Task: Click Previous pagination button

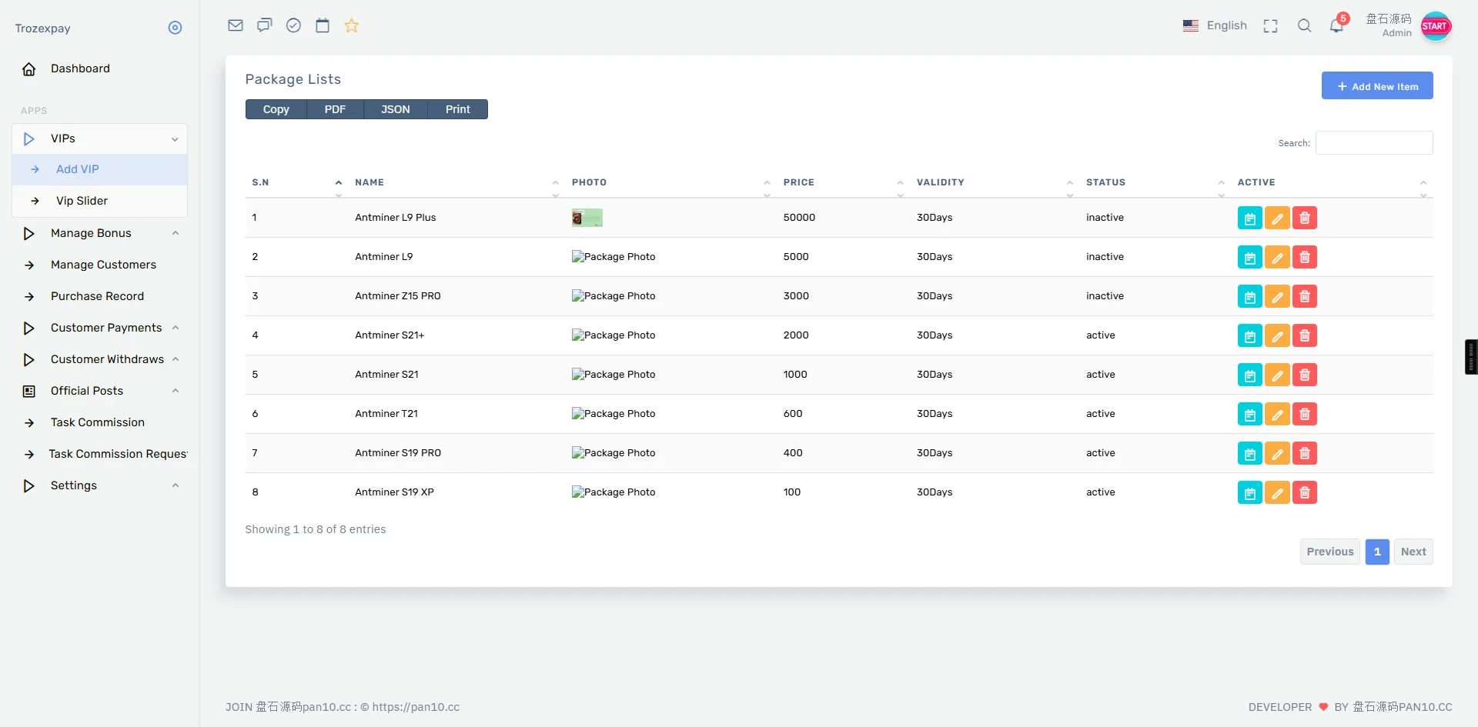Action: click(x=1329, y=552)
